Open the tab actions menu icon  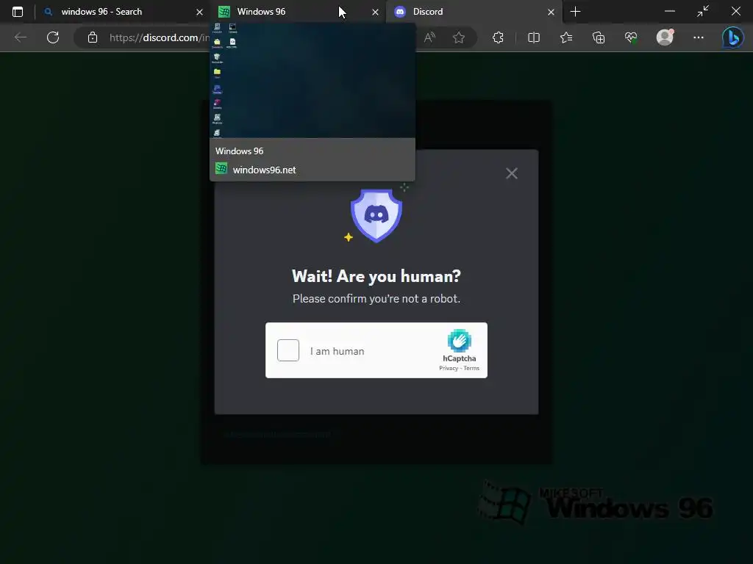point(18,12)
